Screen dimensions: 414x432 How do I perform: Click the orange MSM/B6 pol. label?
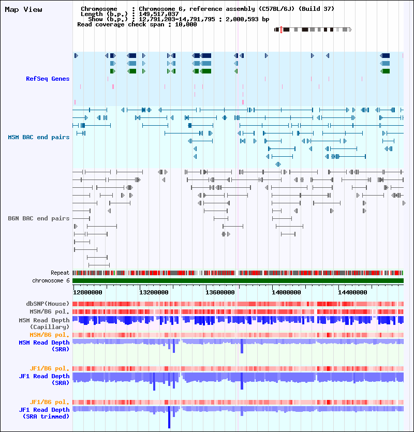pyautogui.click(x=50, y=335)
